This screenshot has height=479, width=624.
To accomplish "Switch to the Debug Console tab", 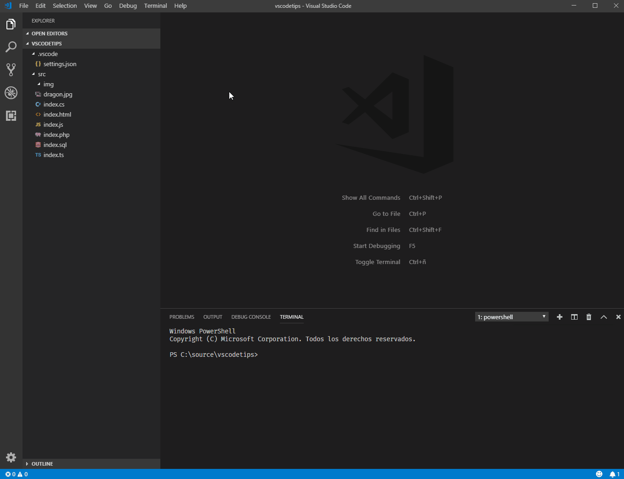I will click(251, 317).
